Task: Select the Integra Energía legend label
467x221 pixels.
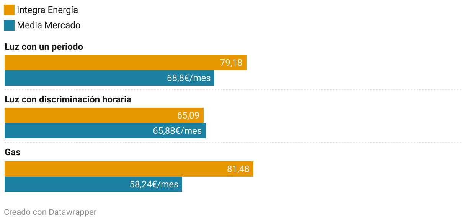Action: 47,10
